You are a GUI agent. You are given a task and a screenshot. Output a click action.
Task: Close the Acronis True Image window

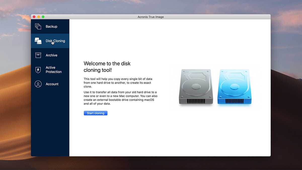point(34,17)
